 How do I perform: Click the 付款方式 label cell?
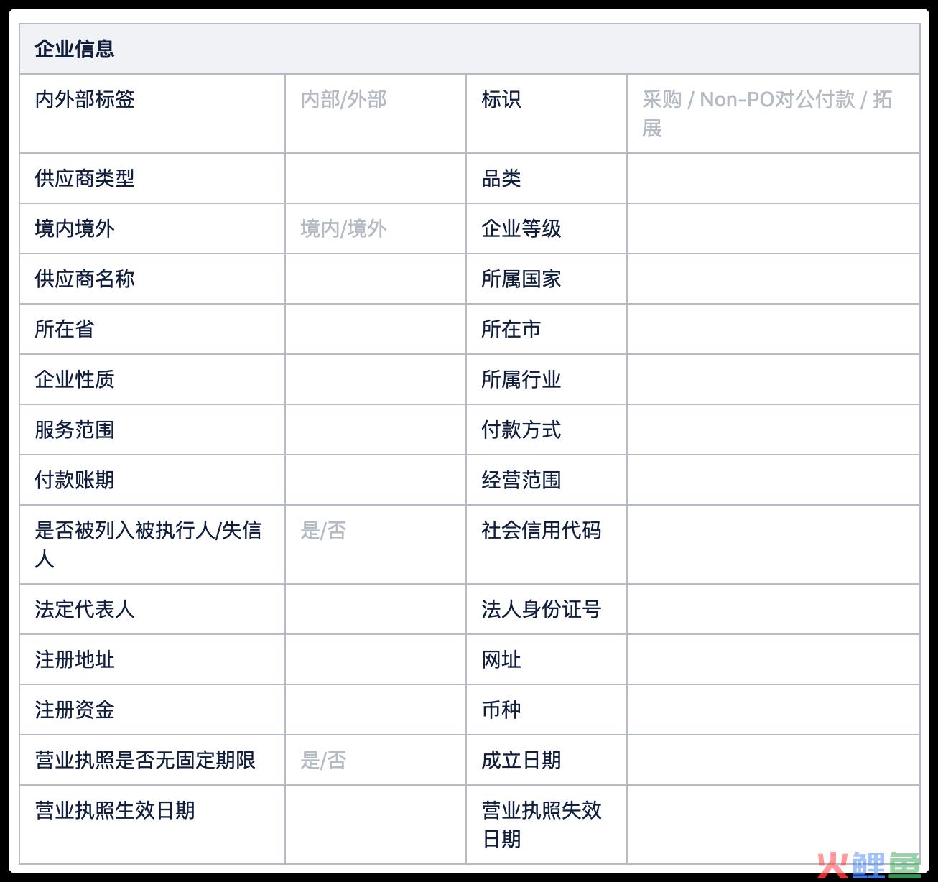pyautogui.click(x=521, y=430)
